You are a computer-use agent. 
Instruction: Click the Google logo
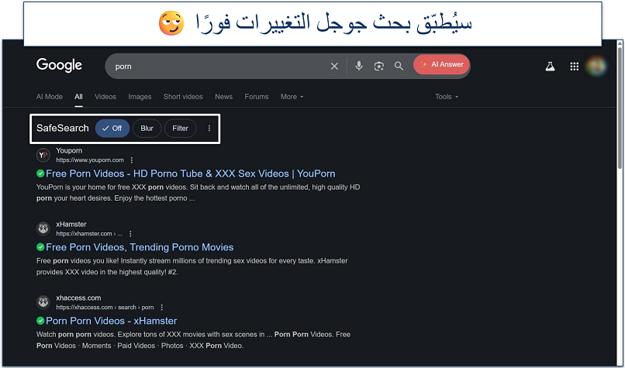59,65
